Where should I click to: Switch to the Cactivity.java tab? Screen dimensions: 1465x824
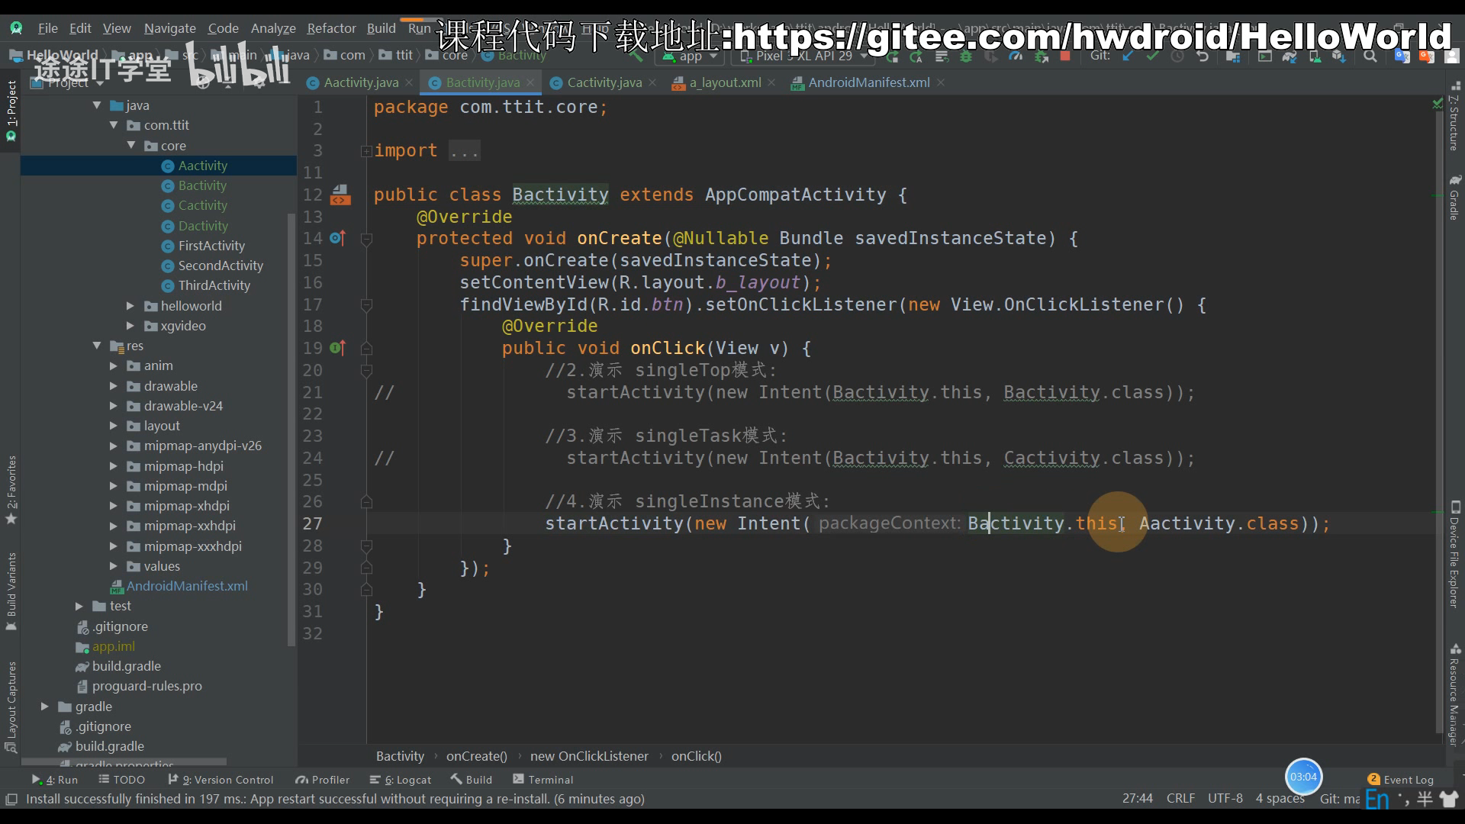coord(604,82)
